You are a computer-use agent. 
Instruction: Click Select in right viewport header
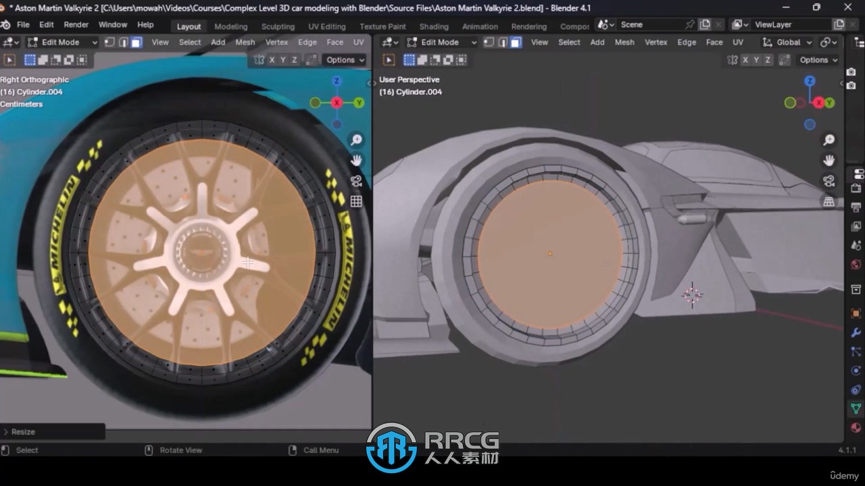click(x=569, y=42)
